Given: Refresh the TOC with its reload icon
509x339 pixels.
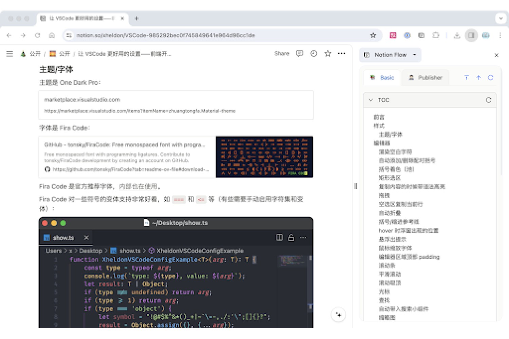Looking at the screenshot, I should (x=489, y=100).
